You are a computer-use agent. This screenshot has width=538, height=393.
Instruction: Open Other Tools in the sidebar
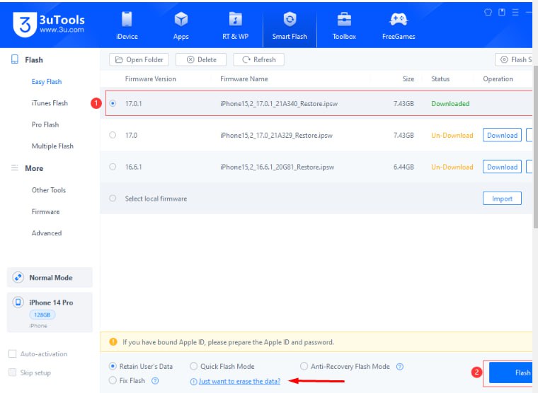tap(49, 190)
